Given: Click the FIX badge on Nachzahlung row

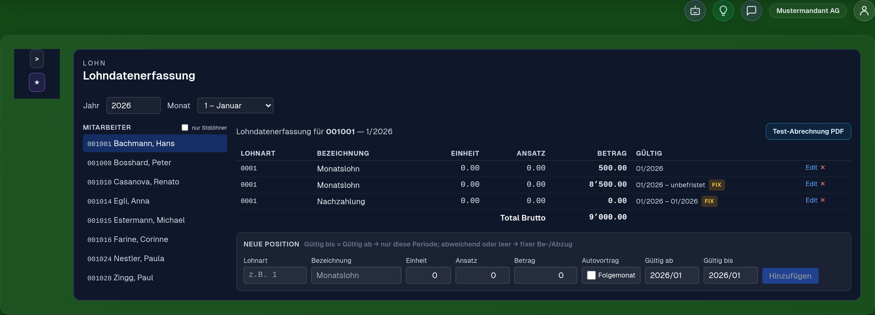Looking at the screenshot, I should click(709, 201).
